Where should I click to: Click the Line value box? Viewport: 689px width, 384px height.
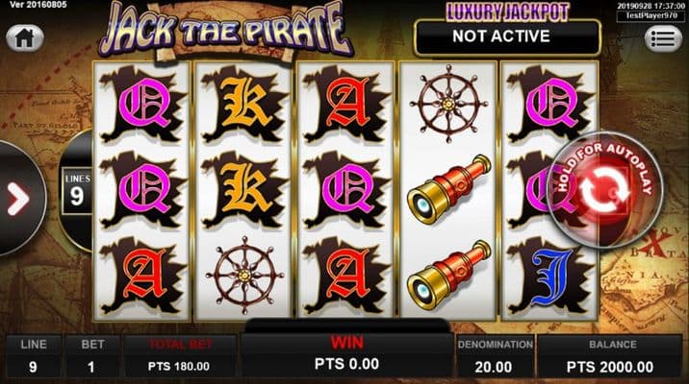click(34, 356)
